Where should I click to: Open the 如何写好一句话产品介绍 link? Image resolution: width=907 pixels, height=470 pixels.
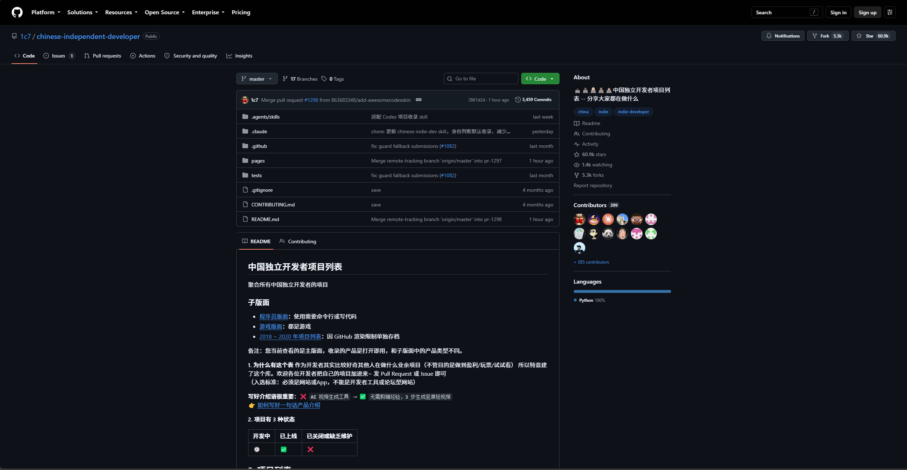pyautogui.click(x=289, y=405)
